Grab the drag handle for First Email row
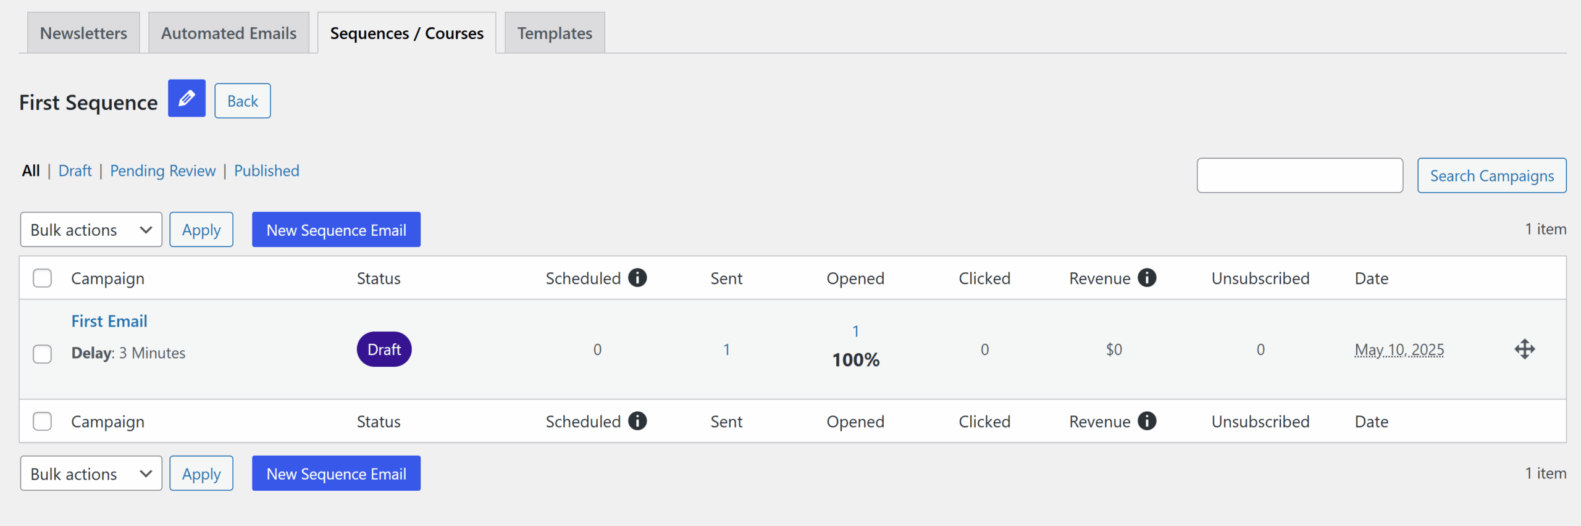 pos(1525,349)
